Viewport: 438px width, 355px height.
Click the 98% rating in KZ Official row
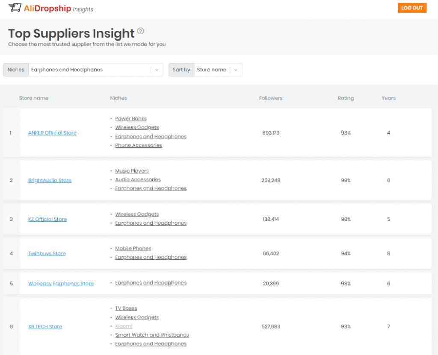pyautogui.click(x=346, y=219)
